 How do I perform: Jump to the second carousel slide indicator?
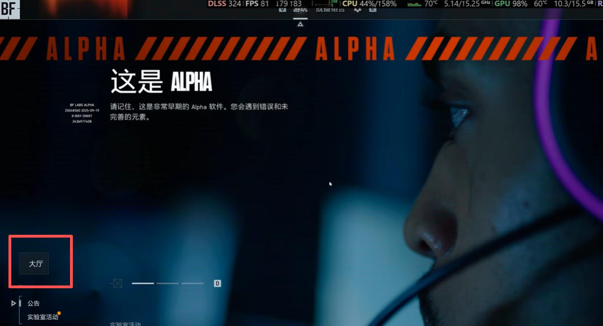[168, 283]
